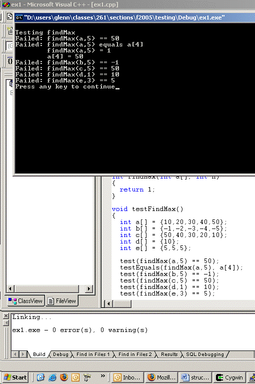
Task: Click 'Failed: findMax(c,5) == 50' console line
Action: pyautogui.click(x=67, y=68)
